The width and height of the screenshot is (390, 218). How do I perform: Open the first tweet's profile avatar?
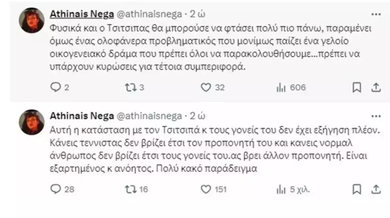click(x=32, y=21)
